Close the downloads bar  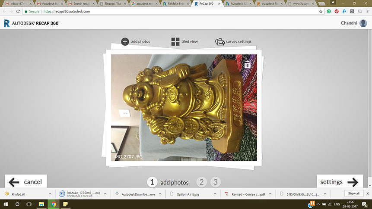pos(368,193)
